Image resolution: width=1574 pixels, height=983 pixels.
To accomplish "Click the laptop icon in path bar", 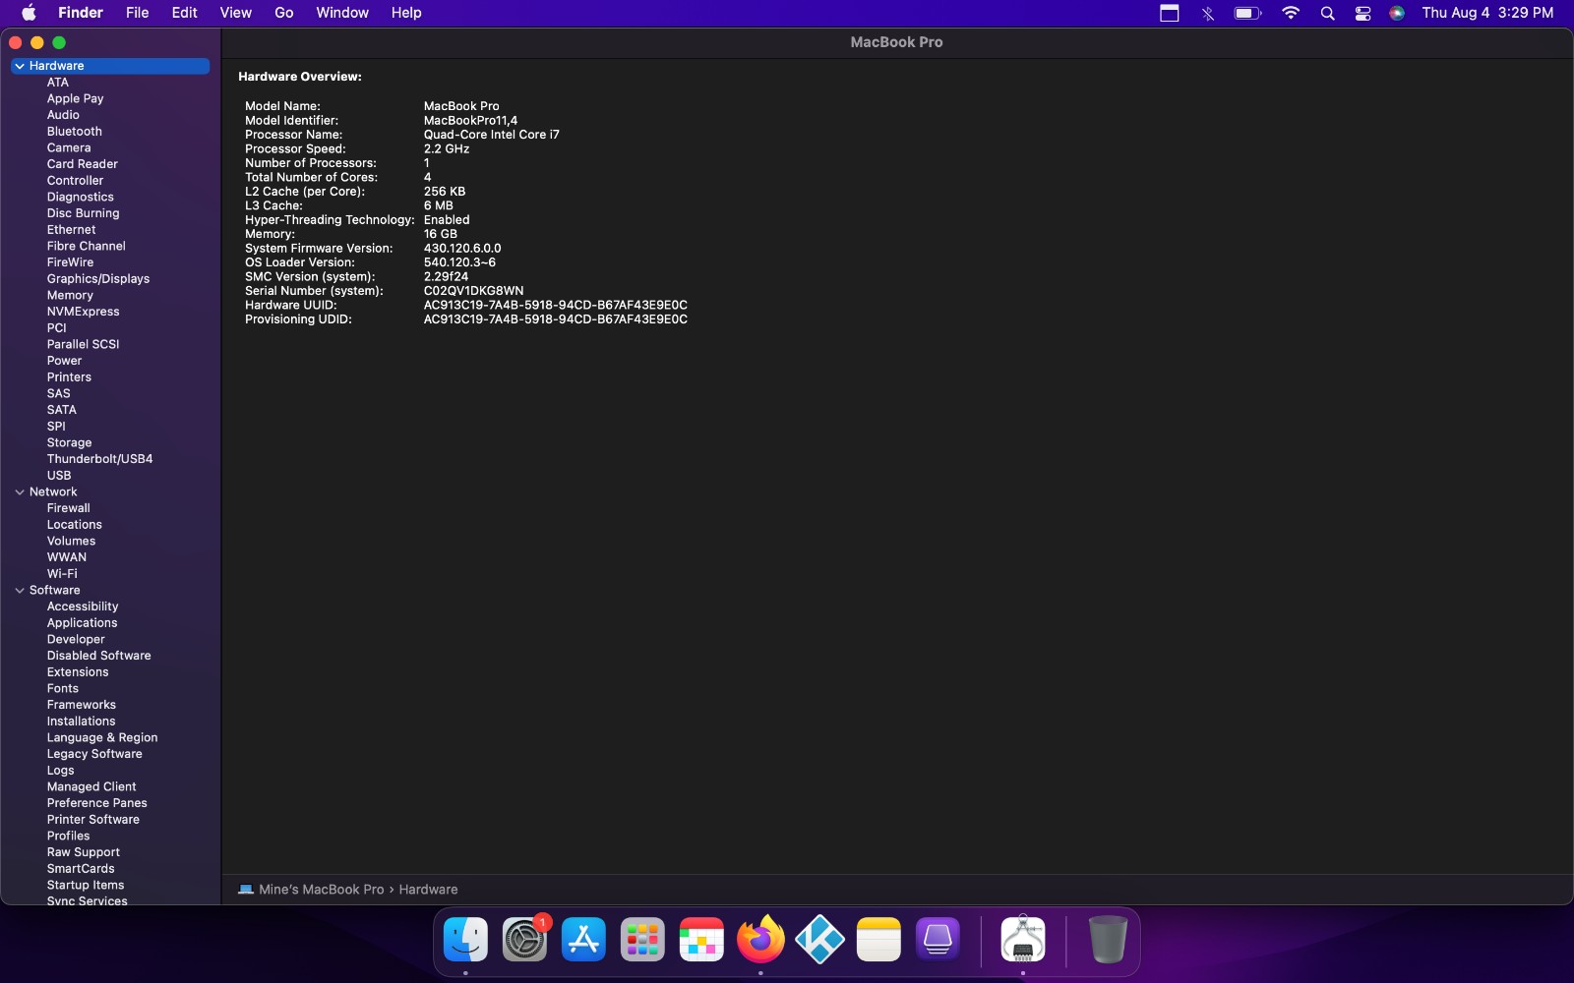I will pyautogui.click(x=246, y=890).
